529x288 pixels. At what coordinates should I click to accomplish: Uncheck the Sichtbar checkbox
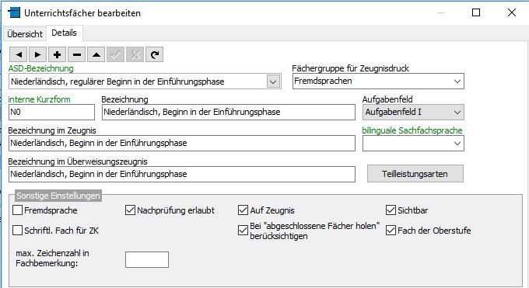pos(391,210)
